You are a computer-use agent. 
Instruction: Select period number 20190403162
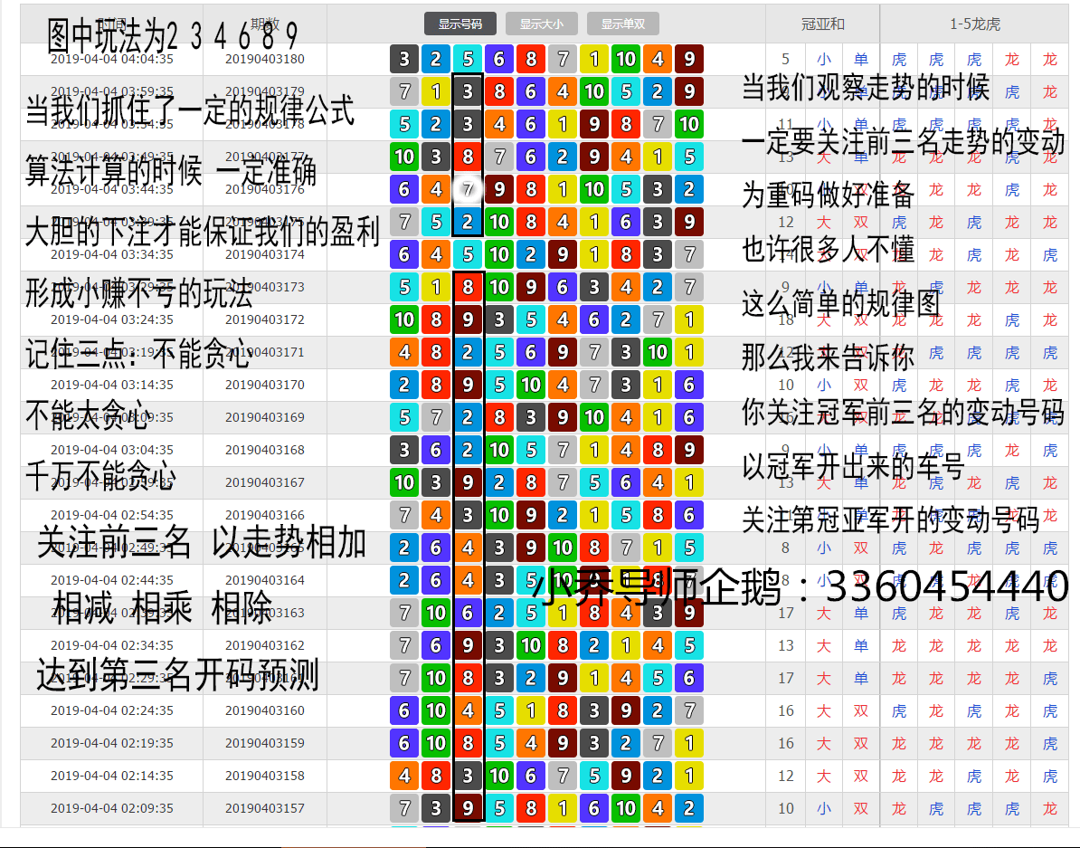264,645
